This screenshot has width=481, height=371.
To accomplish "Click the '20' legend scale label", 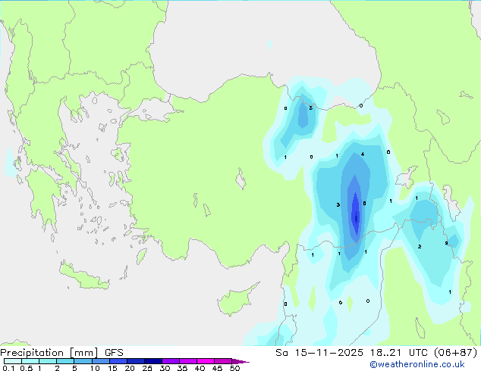I will pyautogui.click(x=130, y=368).
